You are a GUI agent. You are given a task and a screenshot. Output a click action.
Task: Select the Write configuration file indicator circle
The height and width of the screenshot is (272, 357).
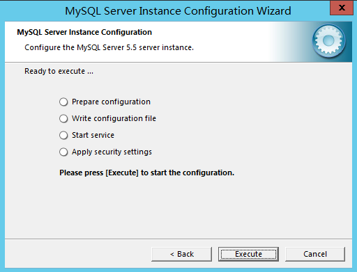(63, 118)
